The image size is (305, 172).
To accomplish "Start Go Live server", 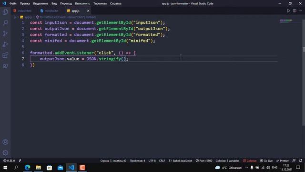I will tap(266, 161).
